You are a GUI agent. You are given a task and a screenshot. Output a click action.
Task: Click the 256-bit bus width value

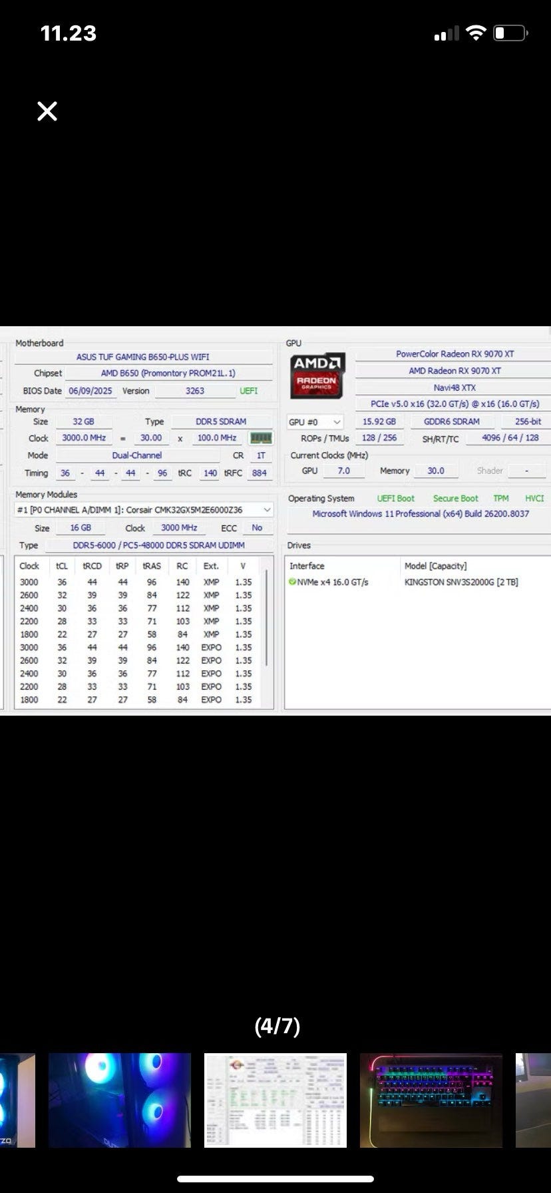(x=528, y=421)
